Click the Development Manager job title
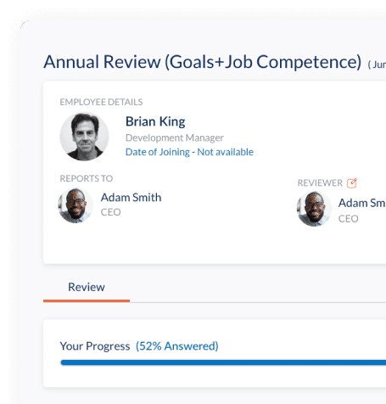Image resolution: width=386 pixels, height=404 pixels. [x=175, y=137]
